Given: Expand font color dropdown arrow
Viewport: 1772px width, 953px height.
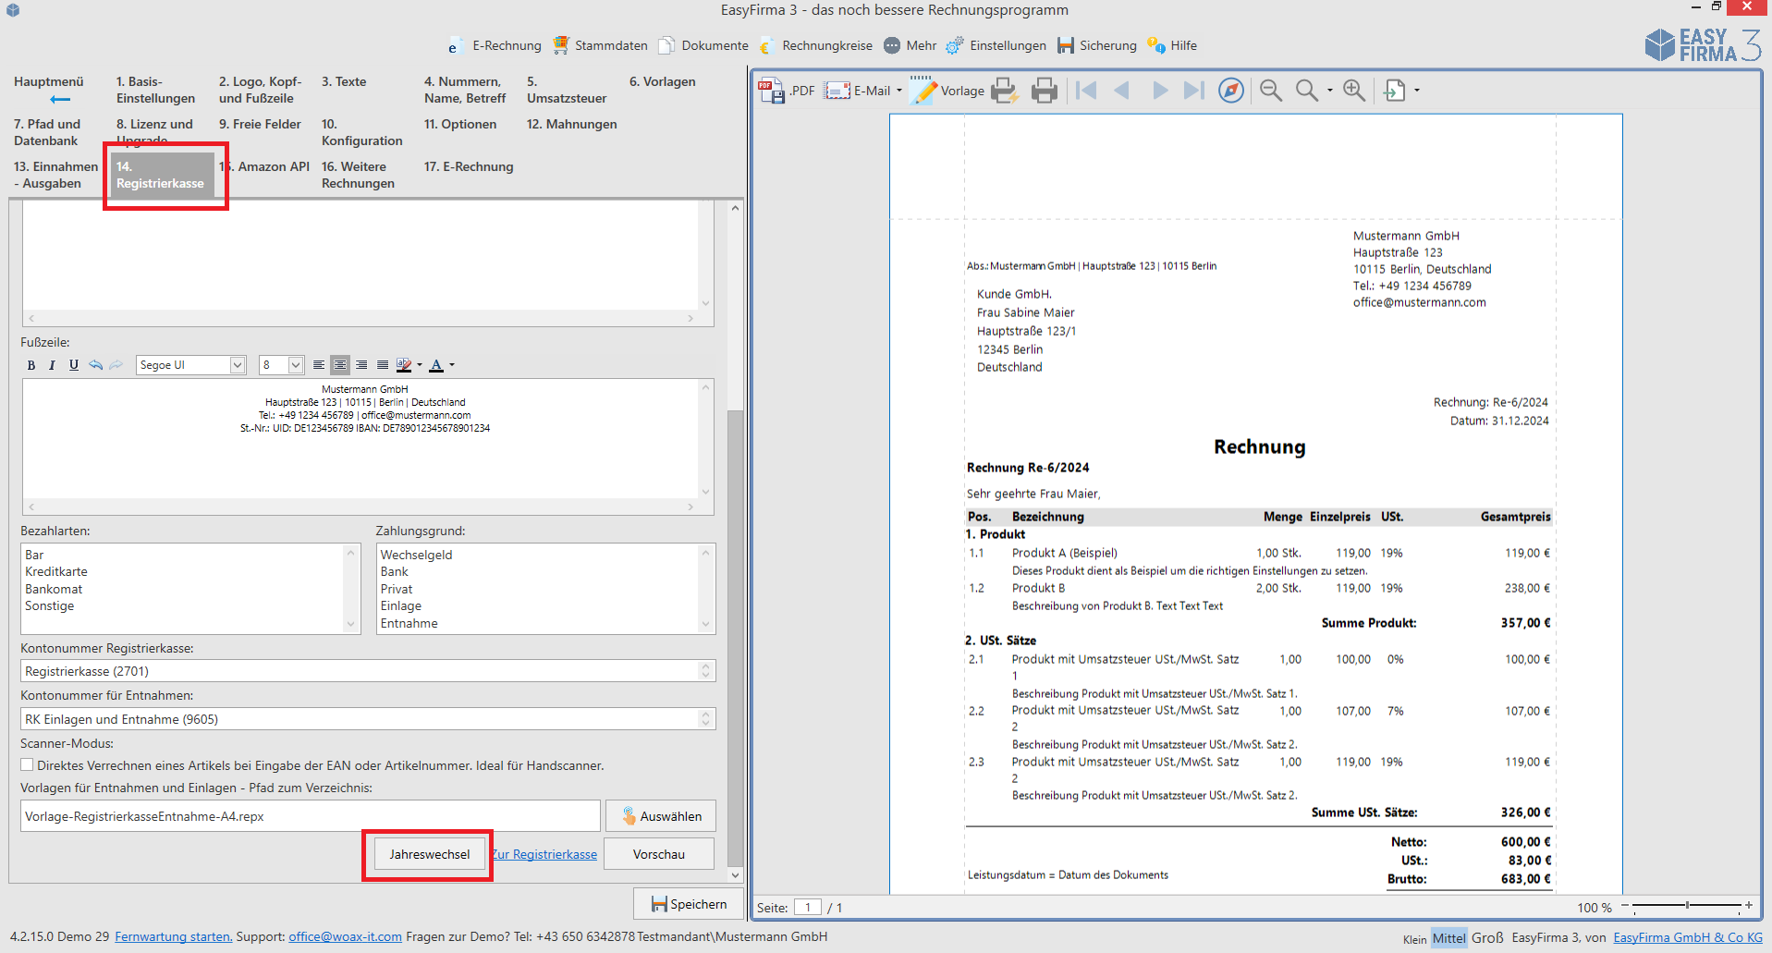Looking at the screenshot, I should [x=452, y=365].
